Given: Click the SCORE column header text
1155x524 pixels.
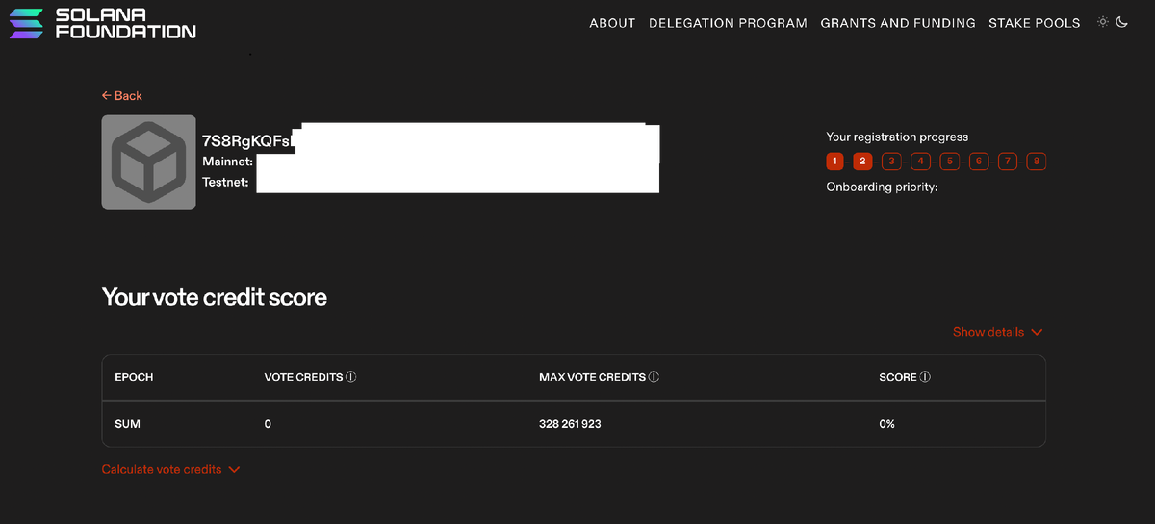Looking at the screenshot, I should pyautogui.click(x=898, y=377).
